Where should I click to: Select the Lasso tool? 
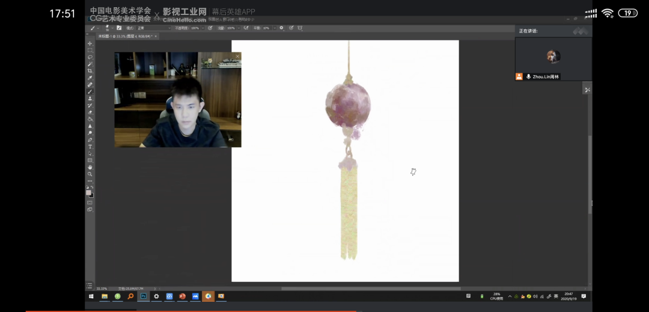(90, 57)
